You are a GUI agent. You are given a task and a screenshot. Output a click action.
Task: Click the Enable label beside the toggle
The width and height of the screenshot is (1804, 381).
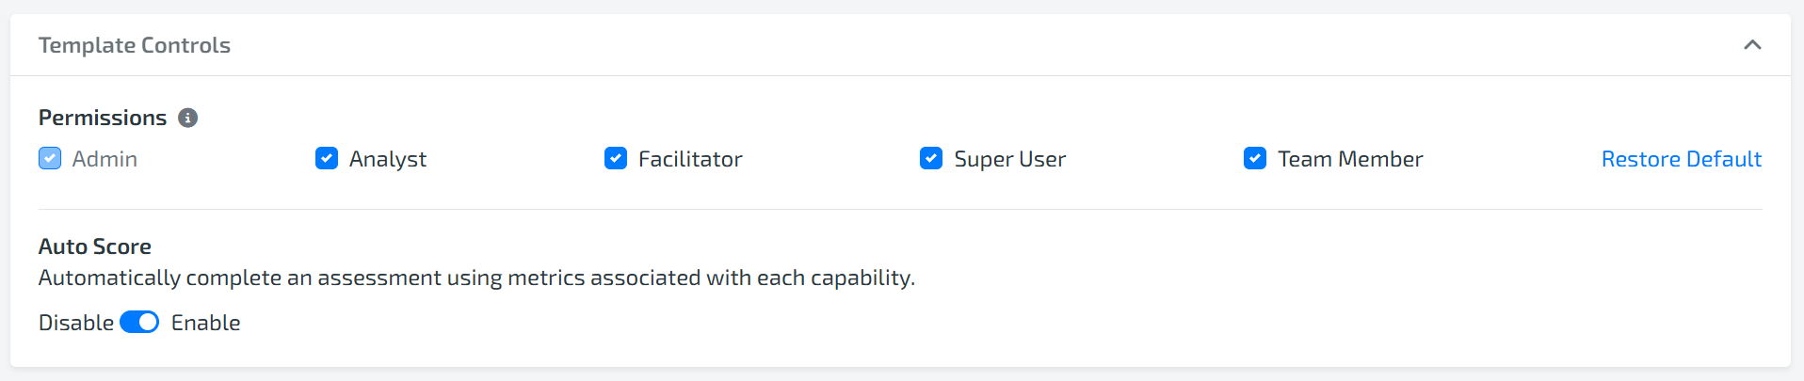[x=206, y=323]
